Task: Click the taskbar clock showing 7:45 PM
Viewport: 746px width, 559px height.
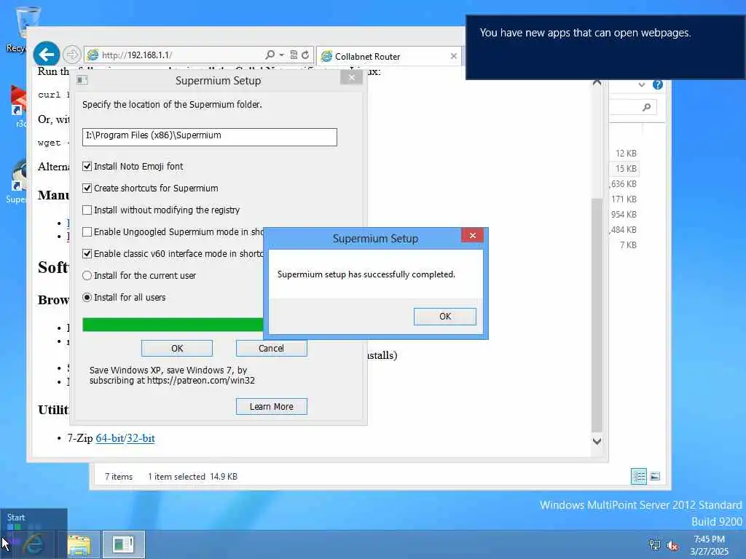Action: pos(709,545)
